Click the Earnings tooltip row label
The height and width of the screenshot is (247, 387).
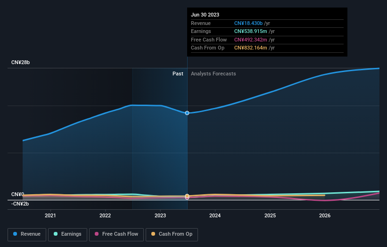tap(201, 31)
